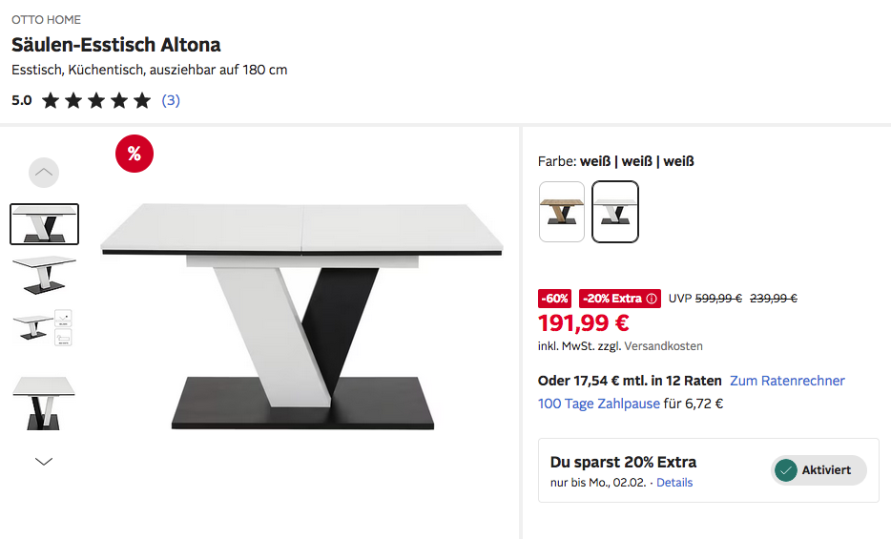Viewport: 891px width, 539px height.
Task: Open the first table thumbnail
Action: [x=44, y=224]
